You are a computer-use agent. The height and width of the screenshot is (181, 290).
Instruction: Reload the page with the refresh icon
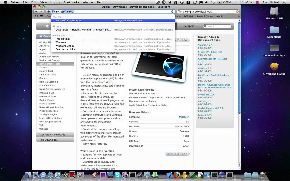pos(172,12)
